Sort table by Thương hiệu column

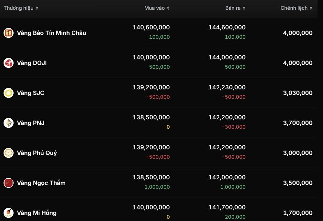pos(21,8)
